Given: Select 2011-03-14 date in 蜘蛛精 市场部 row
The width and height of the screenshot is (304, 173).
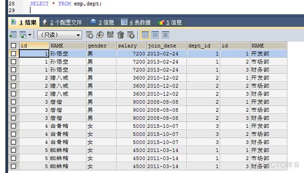Looking at the screenshot, I should click(x=166, y=158).
